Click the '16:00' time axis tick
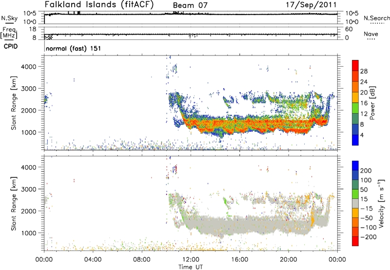The image size is (390, 270). click(239, 260)
